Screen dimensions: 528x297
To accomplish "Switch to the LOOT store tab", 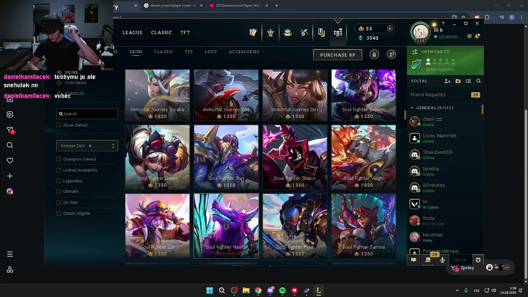I will tap(211, 52).
